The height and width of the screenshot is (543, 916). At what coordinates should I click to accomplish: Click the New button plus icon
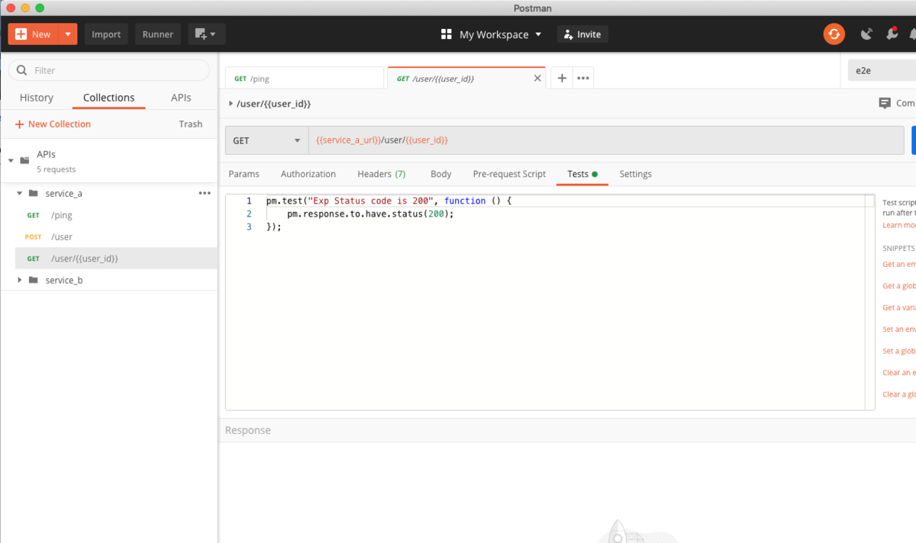[x=21, y=34]
